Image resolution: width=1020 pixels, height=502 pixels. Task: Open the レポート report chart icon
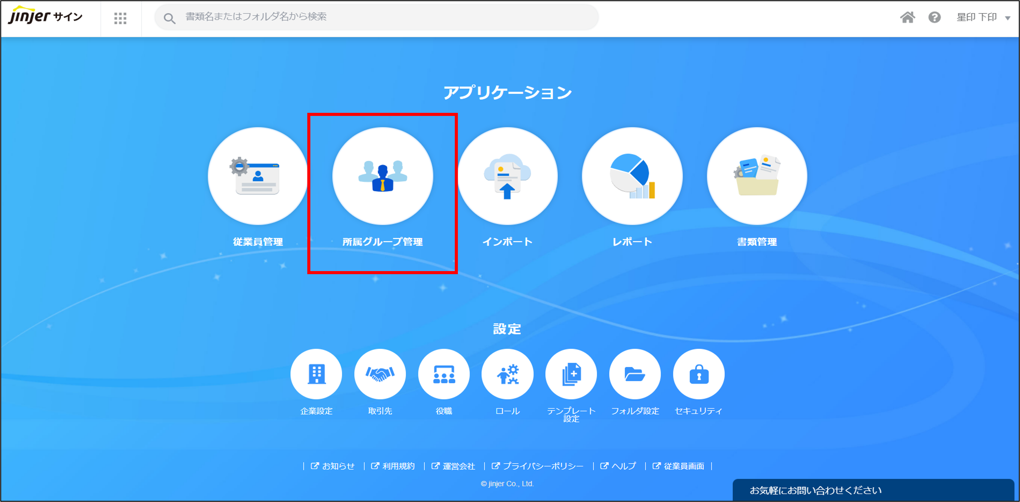(632, 176)
